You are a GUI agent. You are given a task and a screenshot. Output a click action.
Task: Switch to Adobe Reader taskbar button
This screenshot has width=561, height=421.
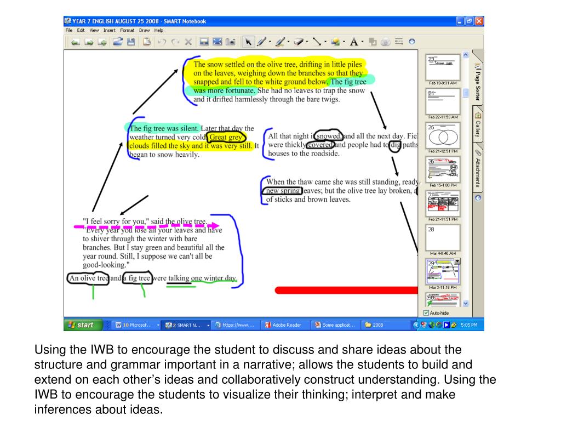pos(285,325)
